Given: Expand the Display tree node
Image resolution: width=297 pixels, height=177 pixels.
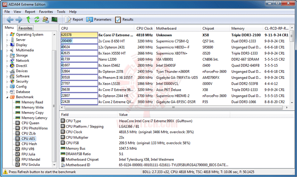Looking at the screenshot, I should tap(7, 45).
